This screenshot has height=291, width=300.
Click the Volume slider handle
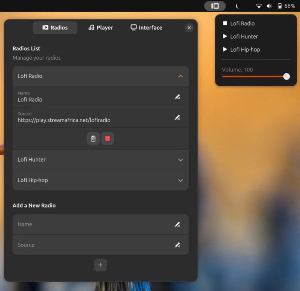(286, 76)
